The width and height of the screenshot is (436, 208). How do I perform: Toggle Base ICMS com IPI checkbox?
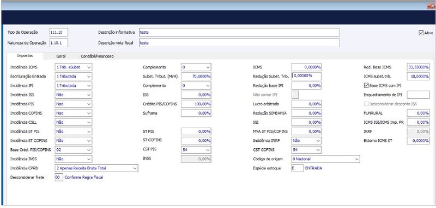[366, 85]
